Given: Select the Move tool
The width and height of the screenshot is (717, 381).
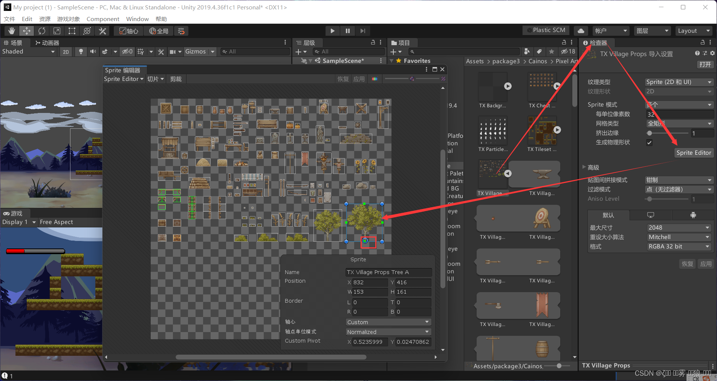Looking at the screenshot, I should [x=27, y=31].
